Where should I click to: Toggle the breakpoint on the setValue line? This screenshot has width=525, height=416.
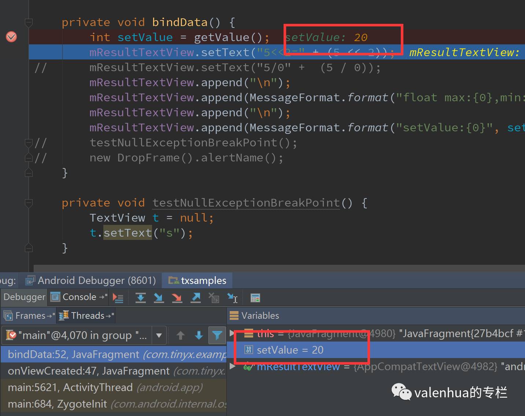pos(11,37)
